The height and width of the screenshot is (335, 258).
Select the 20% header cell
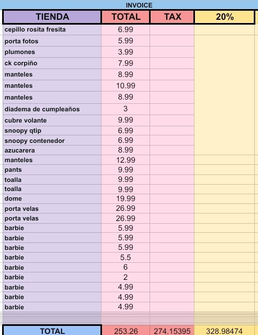[224, 17]
